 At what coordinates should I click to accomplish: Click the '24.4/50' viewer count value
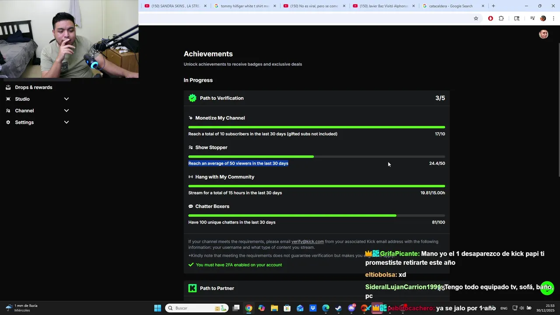coord(437,163)
